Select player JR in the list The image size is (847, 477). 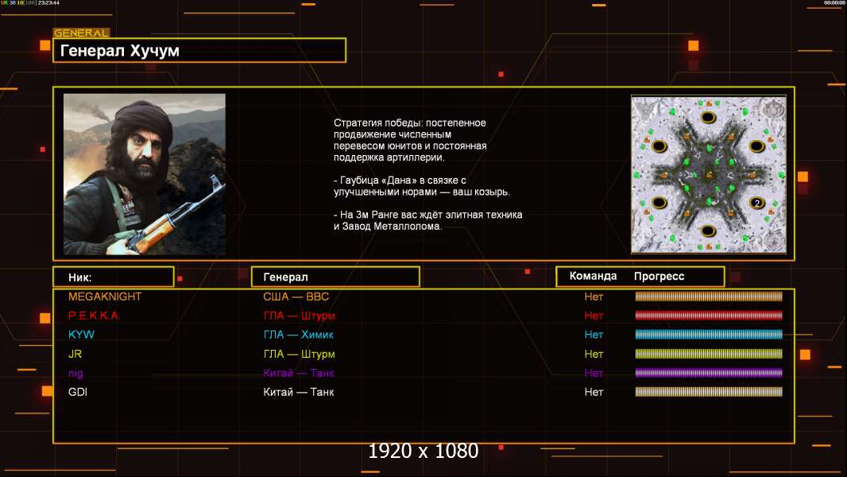[x=75, y=354]
